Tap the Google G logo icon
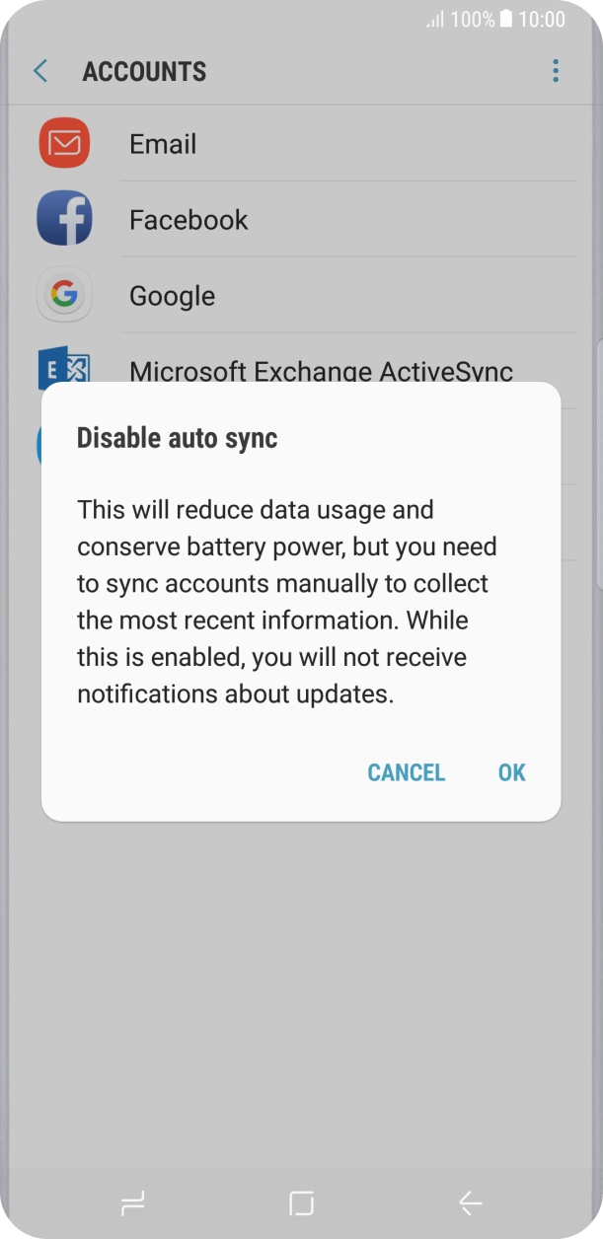The image size is (603, 1239). [x=64, y=295]
